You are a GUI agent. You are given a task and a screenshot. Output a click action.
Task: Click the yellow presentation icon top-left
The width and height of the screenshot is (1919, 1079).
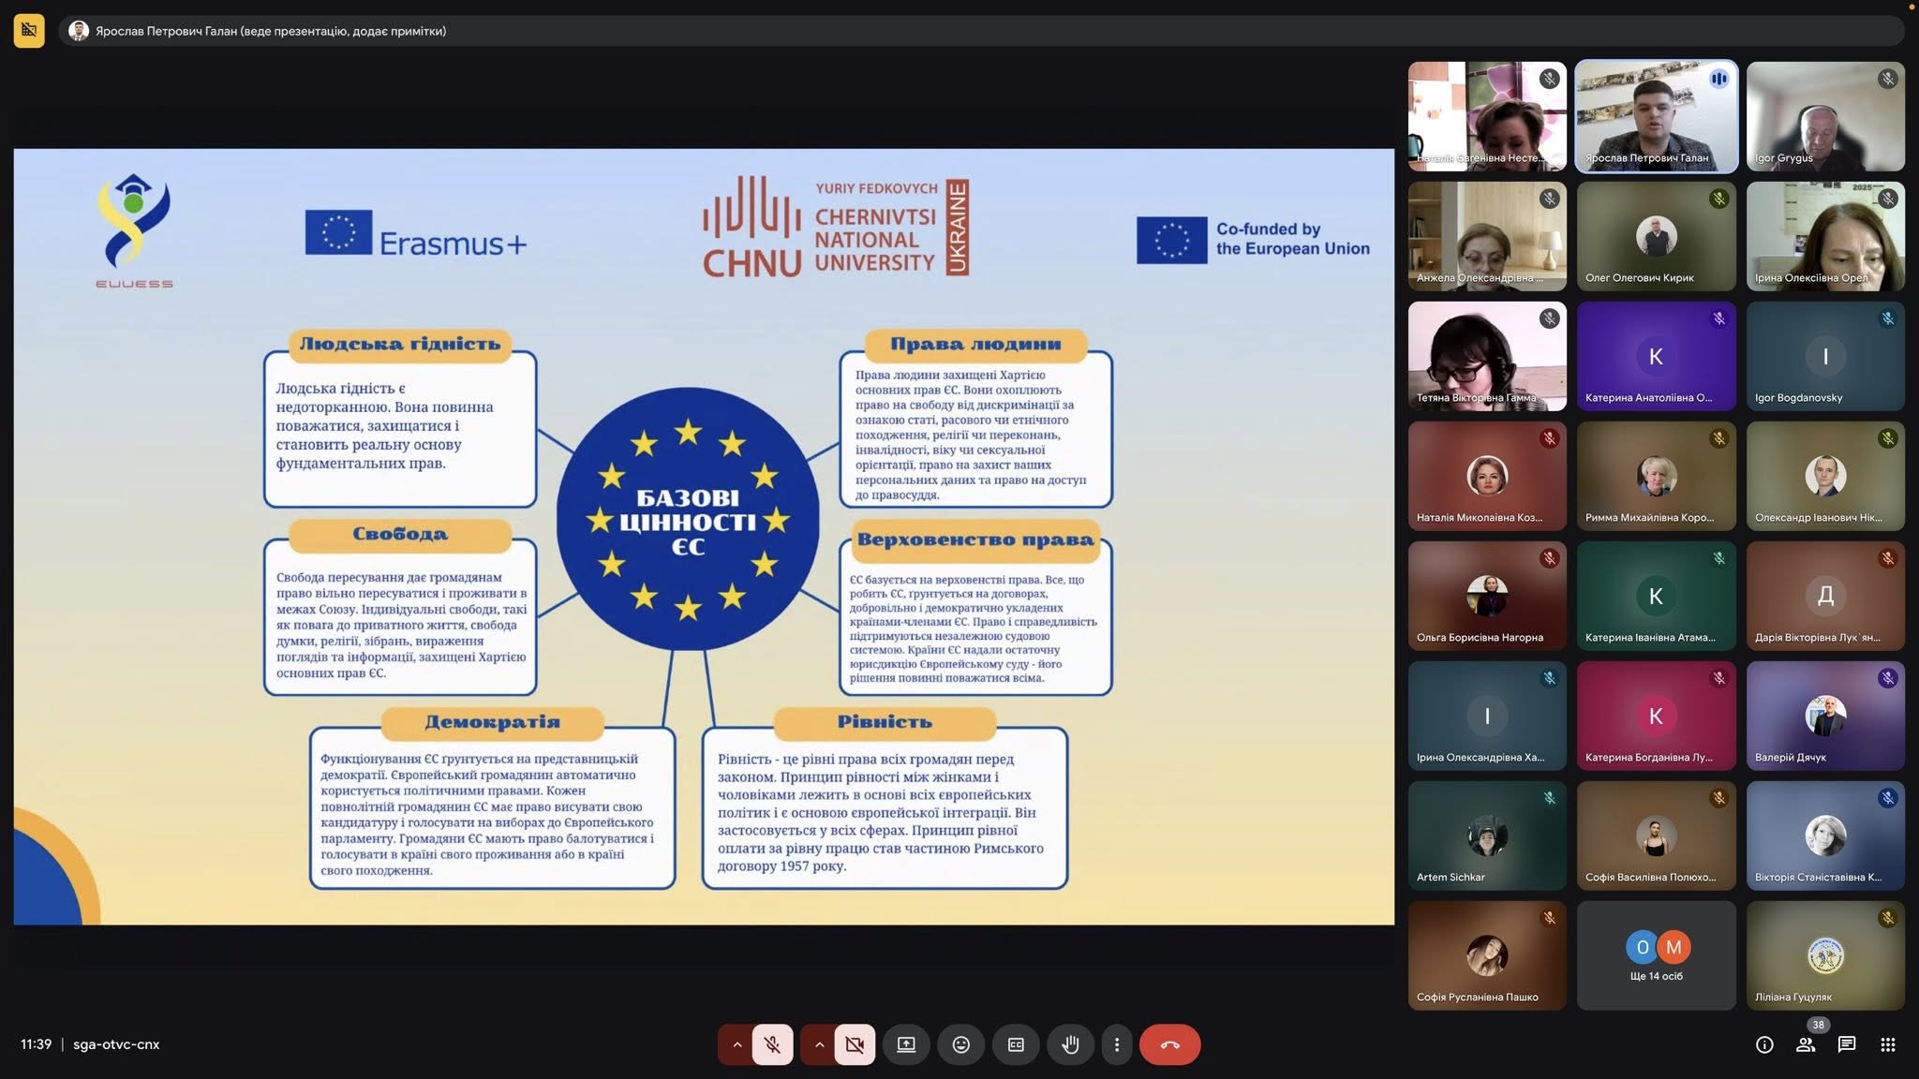(29, 31)
